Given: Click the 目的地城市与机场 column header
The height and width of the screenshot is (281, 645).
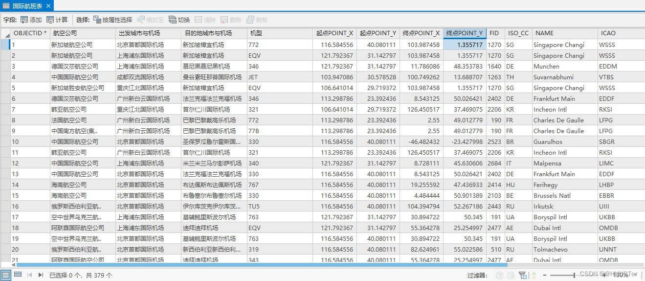Looking at the screenshot, I should pos(214,33).
